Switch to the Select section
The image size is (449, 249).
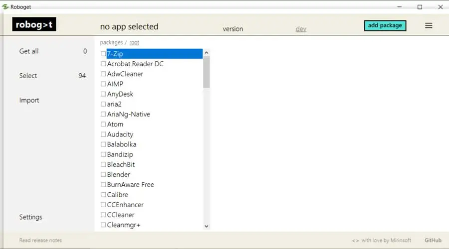pyautogui.click(x=28, y=76)
